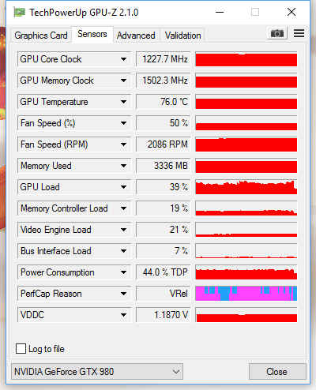The image size is (316, 390).
Task: Click the GPU-Z app icon in the title bar
Action: click(x=19, y=12)
